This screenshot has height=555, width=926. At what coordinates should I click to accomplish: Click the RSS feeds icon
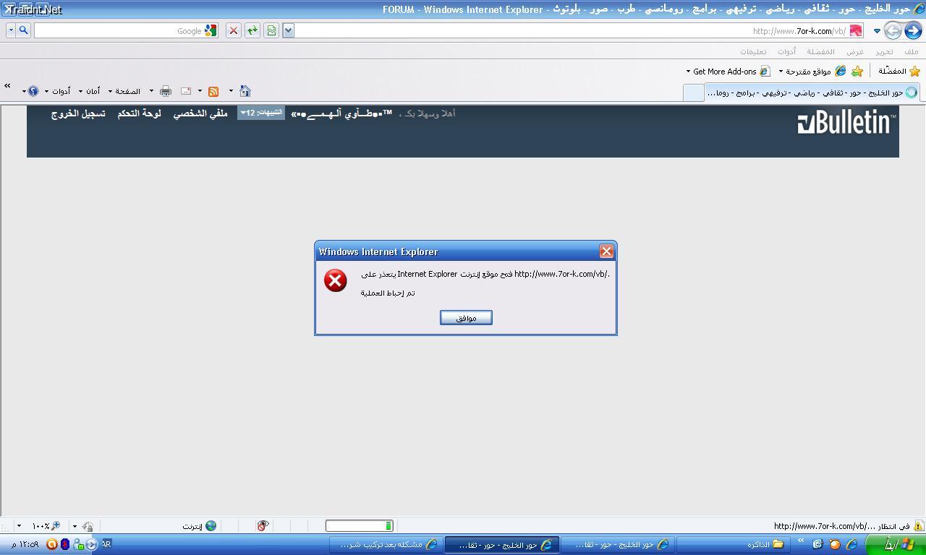point(213,91)
